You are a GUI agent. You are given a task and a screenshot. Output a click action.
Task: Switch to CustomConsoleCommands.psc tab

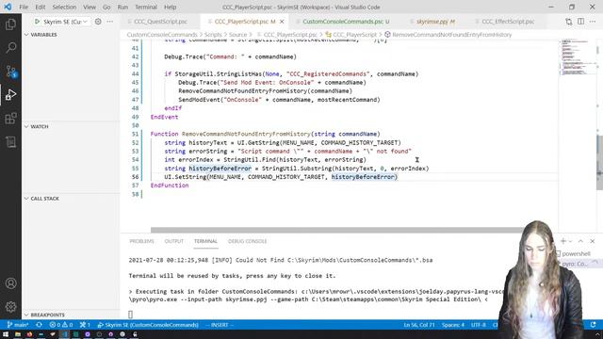[342, 22]
